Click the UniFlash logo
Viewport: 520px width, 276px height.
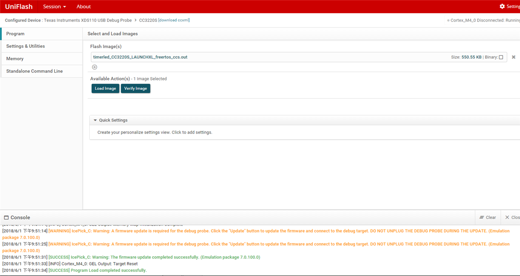[19, 6]
